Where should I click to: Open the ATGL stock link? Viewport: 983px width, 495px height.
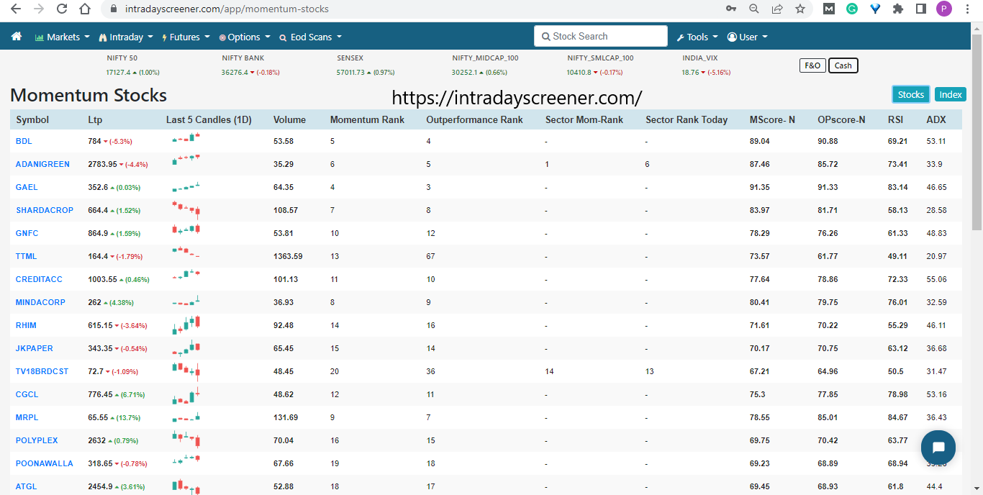pos(26,486)
